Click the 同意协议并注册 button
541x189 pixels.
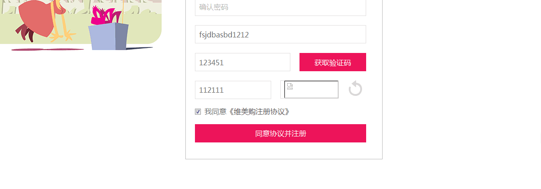pos(280,133)
